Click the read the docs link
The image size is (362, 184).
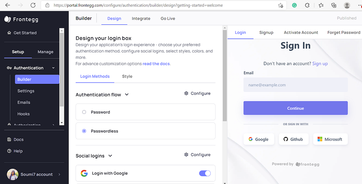pyautogui.click(x=156, y=63)
